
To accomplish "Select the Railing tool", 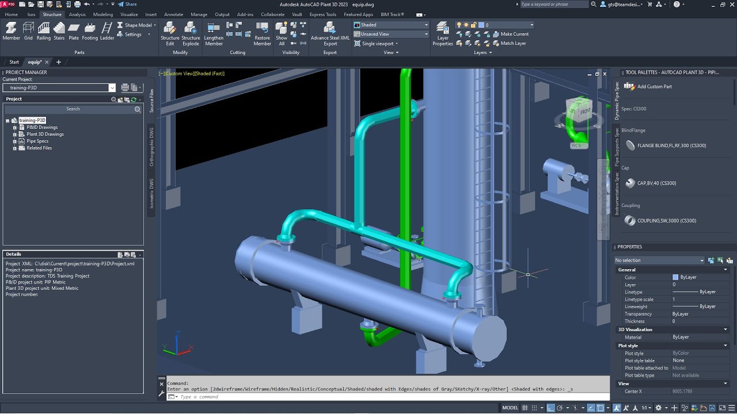I will [44, 31].
